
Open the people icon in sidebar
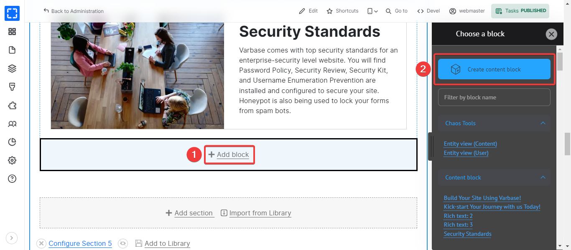tap(12, 124)
